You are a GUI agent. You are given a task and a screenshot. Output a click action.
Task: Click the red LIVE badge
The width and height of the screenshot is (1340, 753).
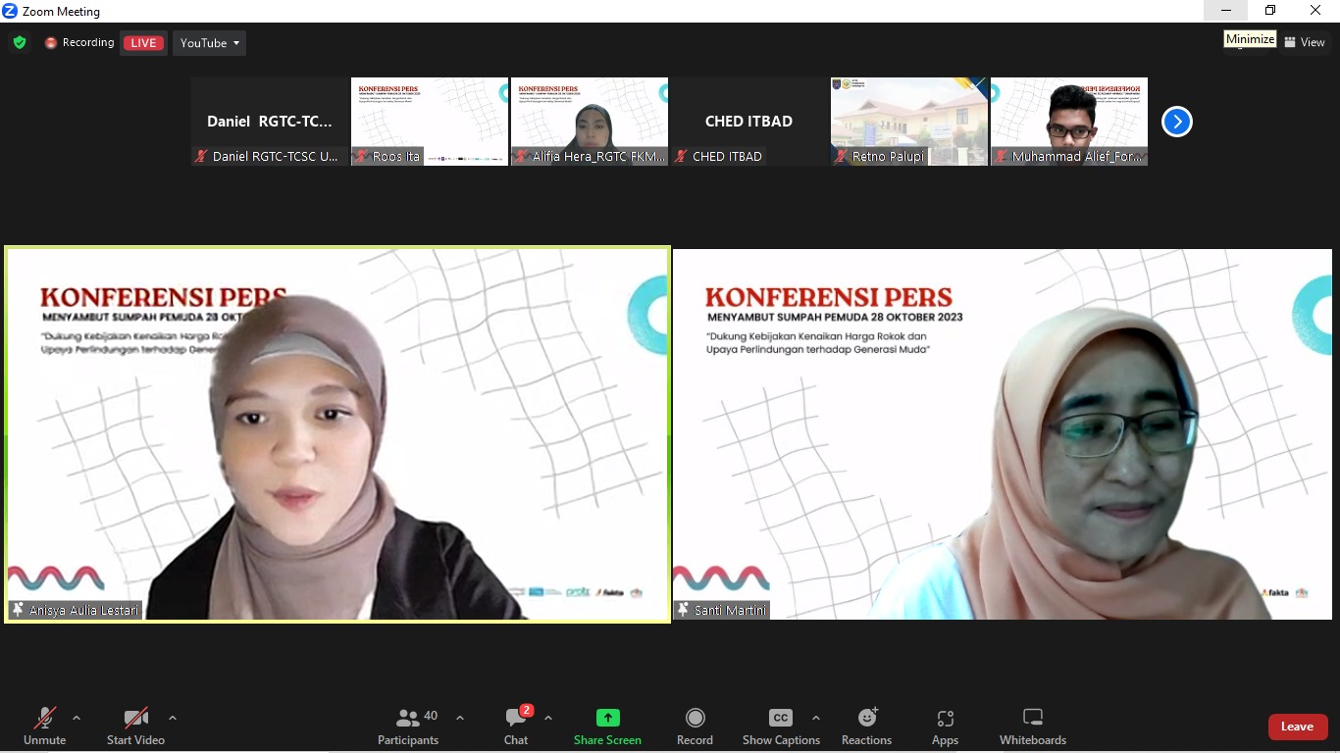[x=144, y=43]
